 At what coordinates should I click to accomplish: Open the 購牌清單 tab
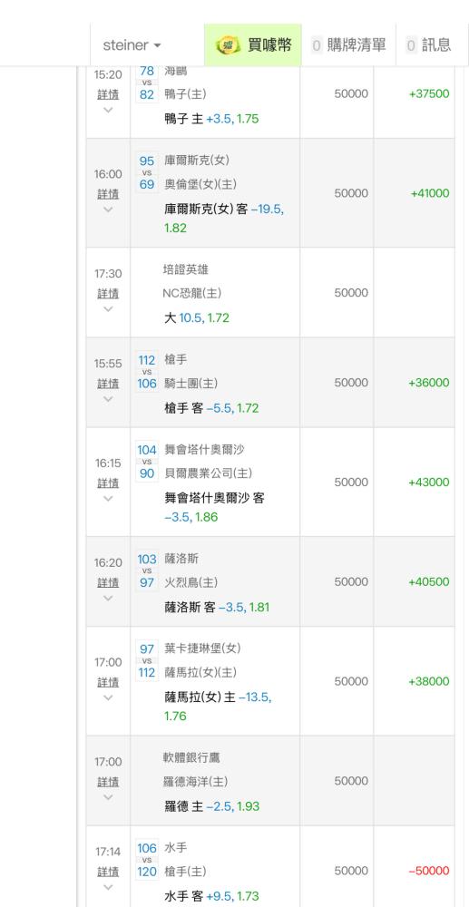point(348,45)
